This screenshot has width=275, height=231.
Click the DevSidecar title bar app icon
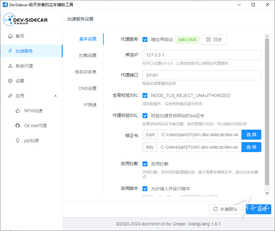(x=5, y=5)
